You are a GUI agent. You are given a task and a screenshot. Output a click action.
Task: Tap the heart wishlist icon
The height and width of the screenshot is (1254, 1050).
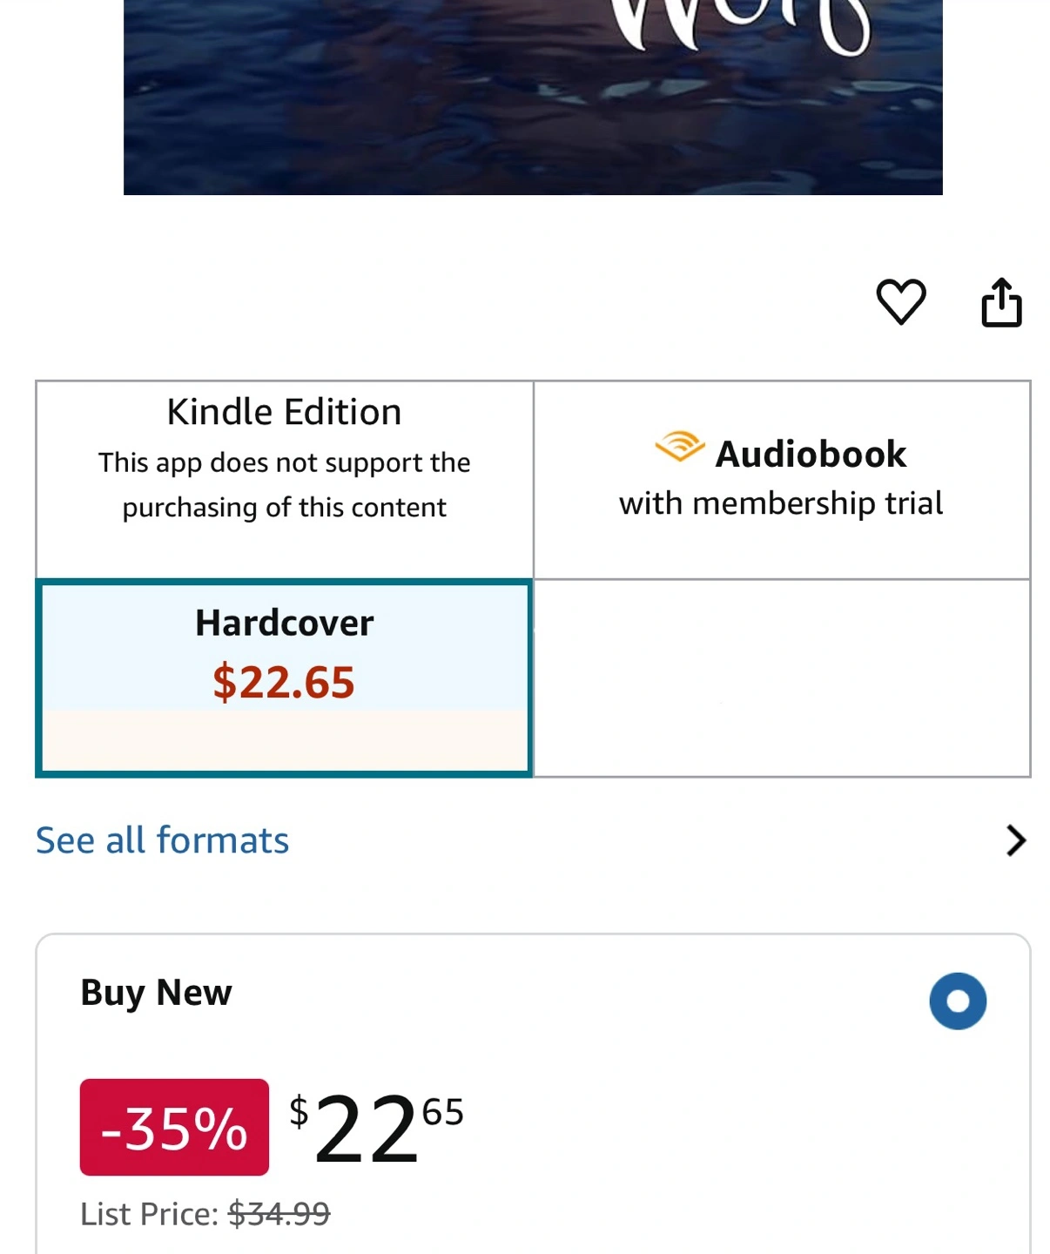[x=900, y=302]
